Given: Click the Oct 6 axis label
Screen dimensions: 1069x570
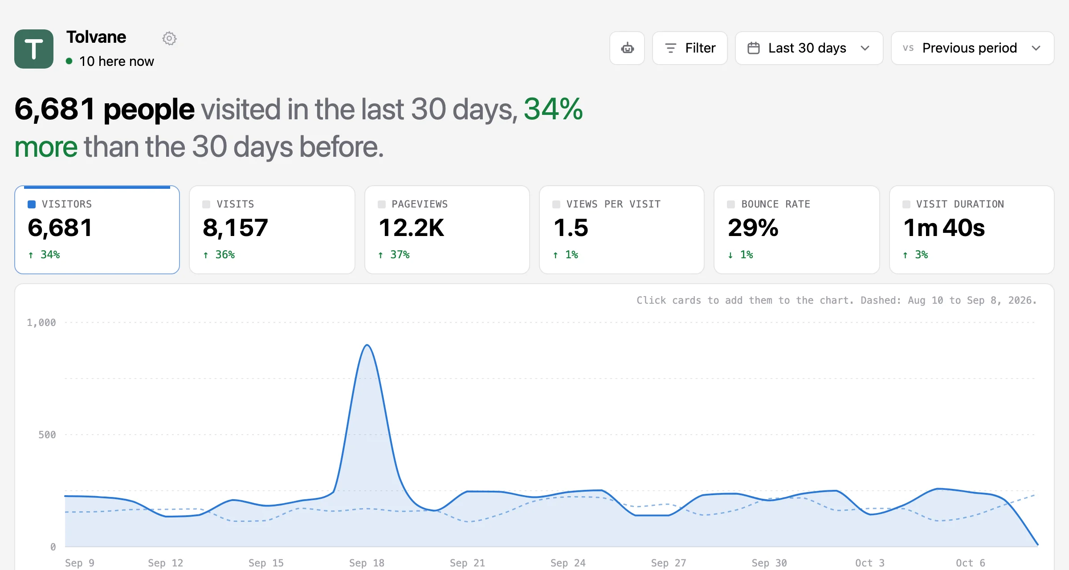Looking at the screenshot, I should [971, 563].
